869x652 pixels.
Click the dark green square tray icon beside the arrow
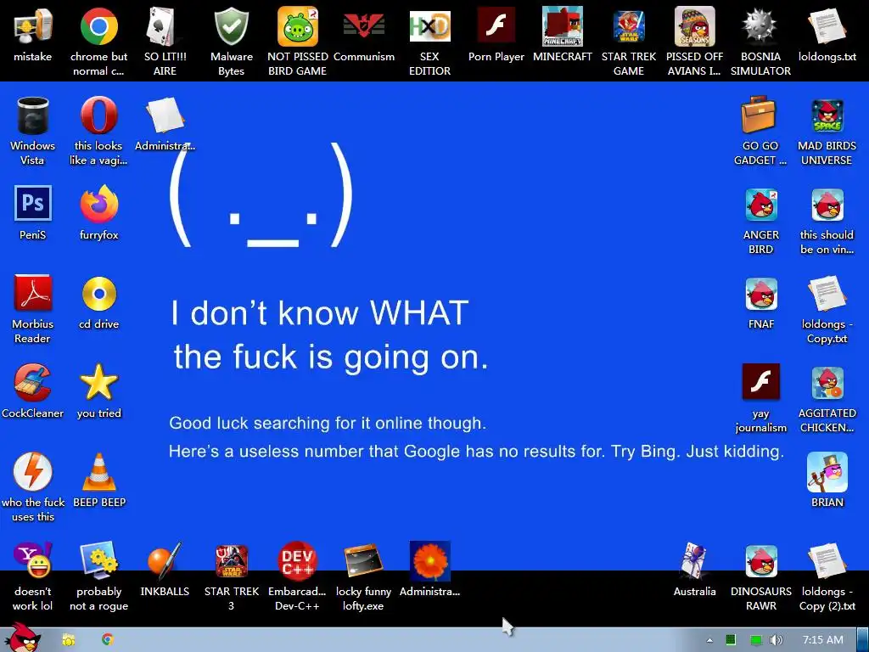pyautogui.click(x=731, y=640)
